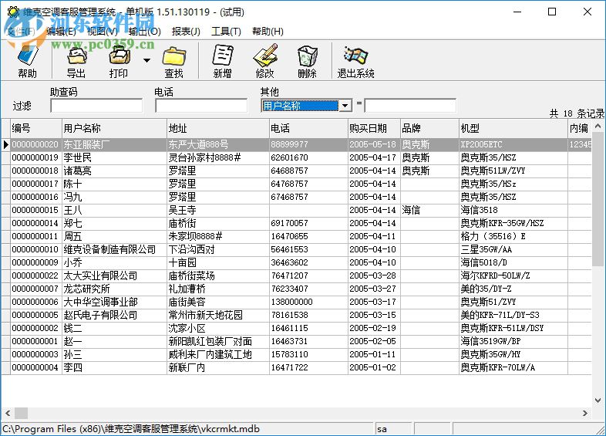Click phone number 138000000

pyautogui.click(x=308, y=302)
